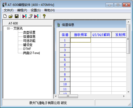The image size is (133, 108).
Task: Click the 发射频率 column header
Action: pyautogui.click(x=119, y=35)
